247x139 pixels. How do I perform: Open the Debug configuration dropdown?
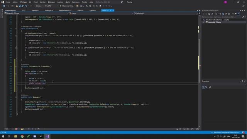tap(39, 6)
